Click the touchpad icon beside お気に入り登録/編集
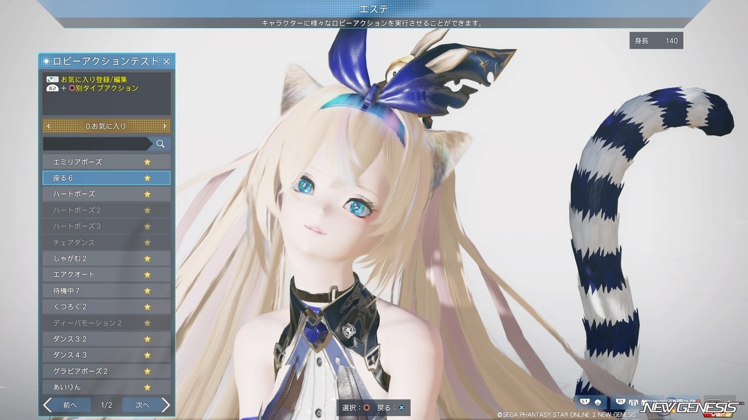The height and width of the screenshot is (420, 748). [x=52, y=80]
